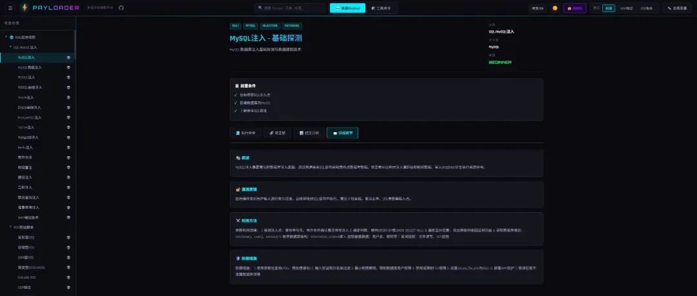Click the icon beside the MSSQL注入 row

point(68,77)
